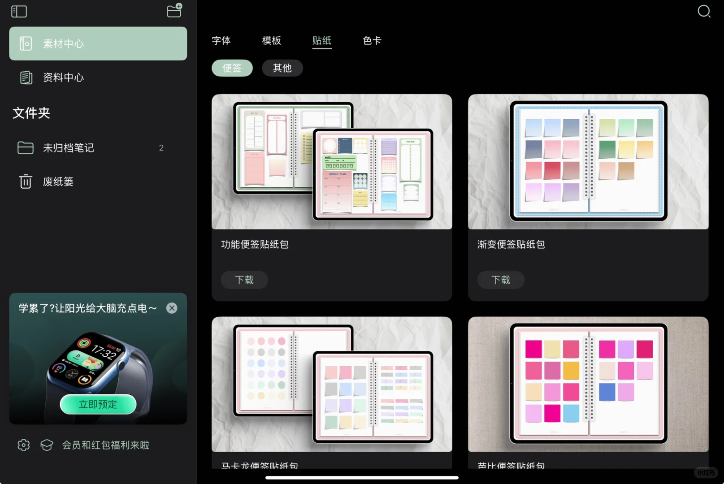The height and width of the screenshot is (484, 724).
Task: Switch to the 字体 tab
Action: 221,41
